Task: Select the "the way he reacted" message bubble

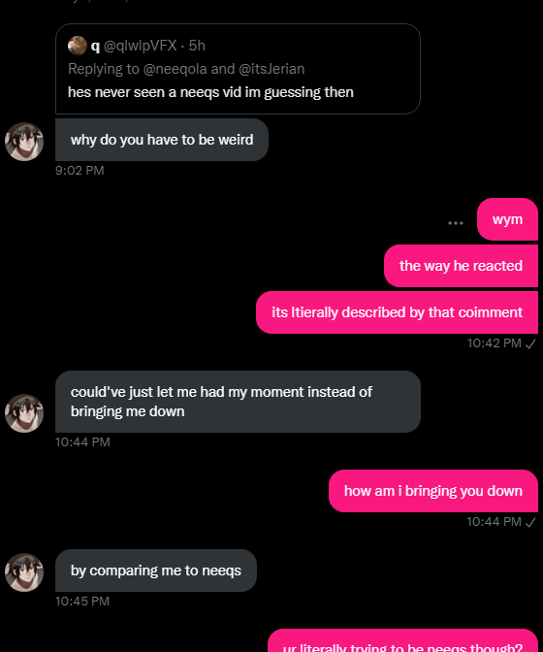Action: click(461, 266)
